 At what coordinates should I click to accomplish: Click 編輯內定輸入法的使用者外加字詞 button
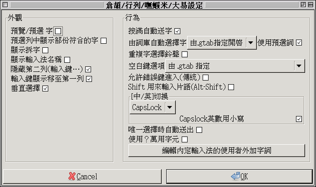click(x=216, y=150)
